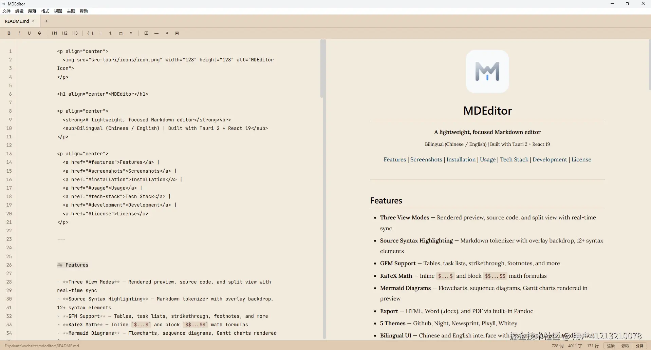Insert a blockquote with the quote icon
This screenshot has height=350, width=651.
[x=131, y=33]
